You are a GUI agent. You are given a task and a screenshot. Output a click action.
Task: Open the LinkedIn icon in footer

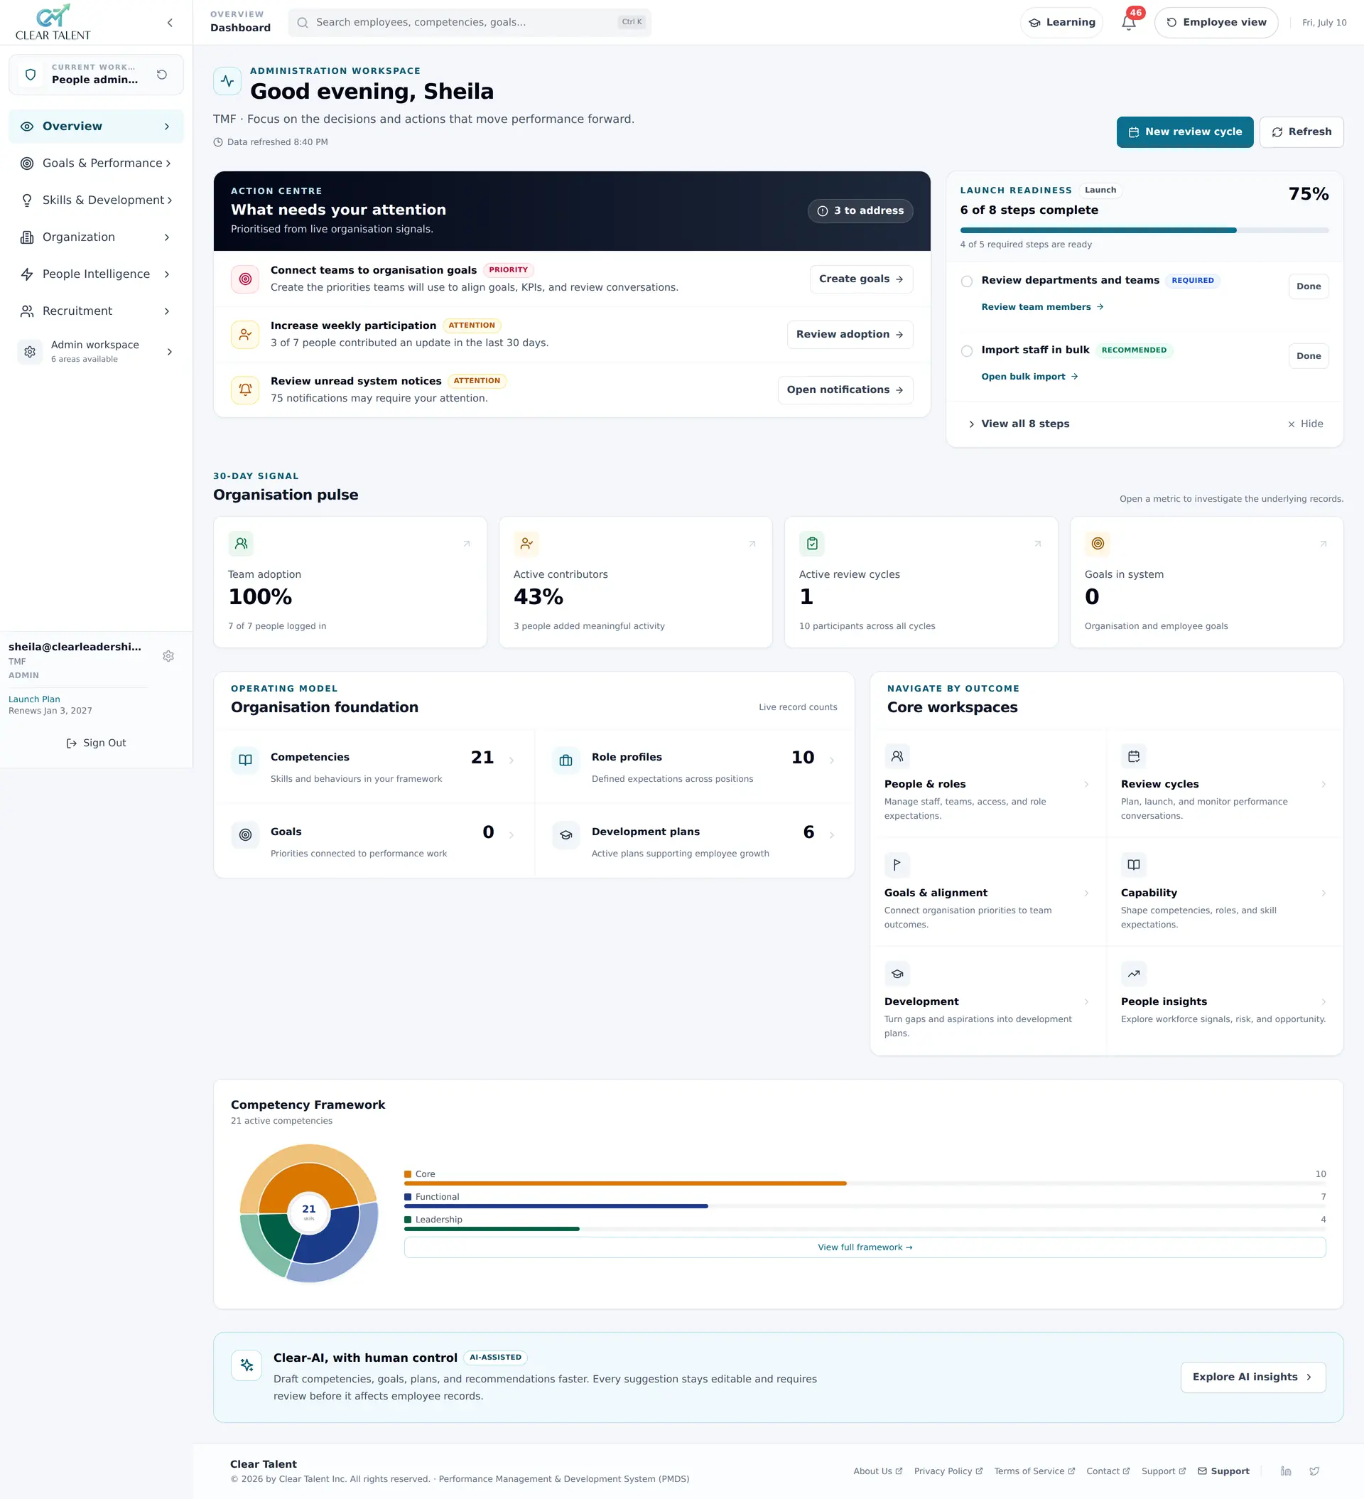pyautogui.click(x=1286, y=1471)
